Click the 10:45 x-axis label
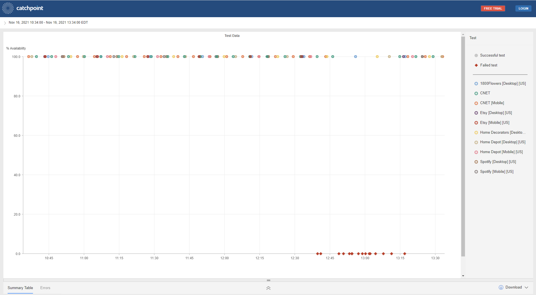Viewport: 536px width, 295px height. coord(49,258)
